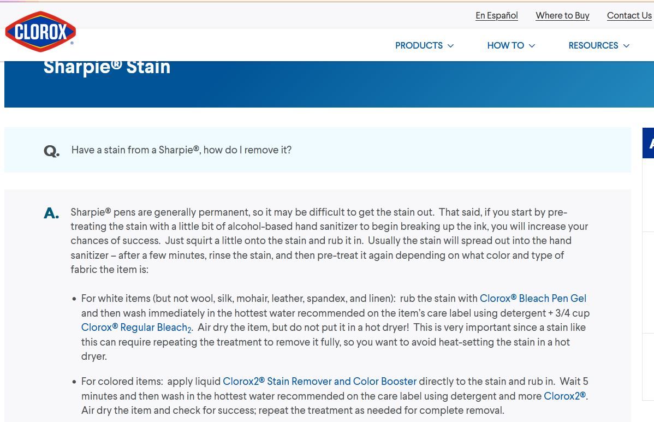Expand the chevron next to RESOURCES
This screenshot has height=422, width=654.
pos(626,46)
